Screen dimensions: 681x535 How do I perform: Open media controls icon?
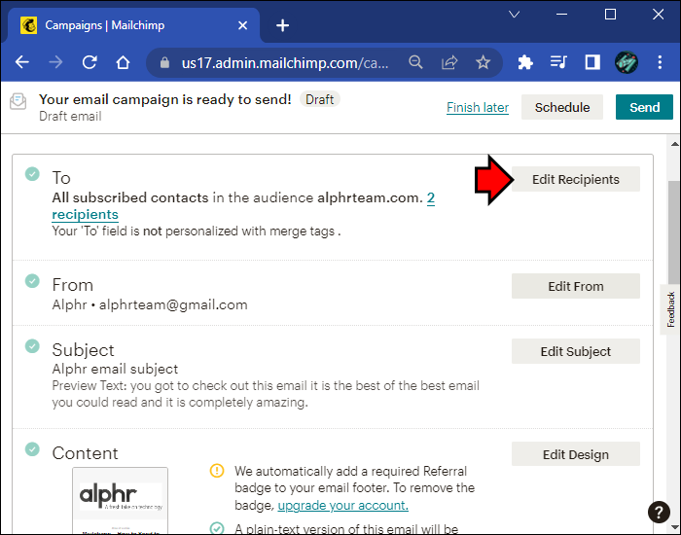point(558,62)
